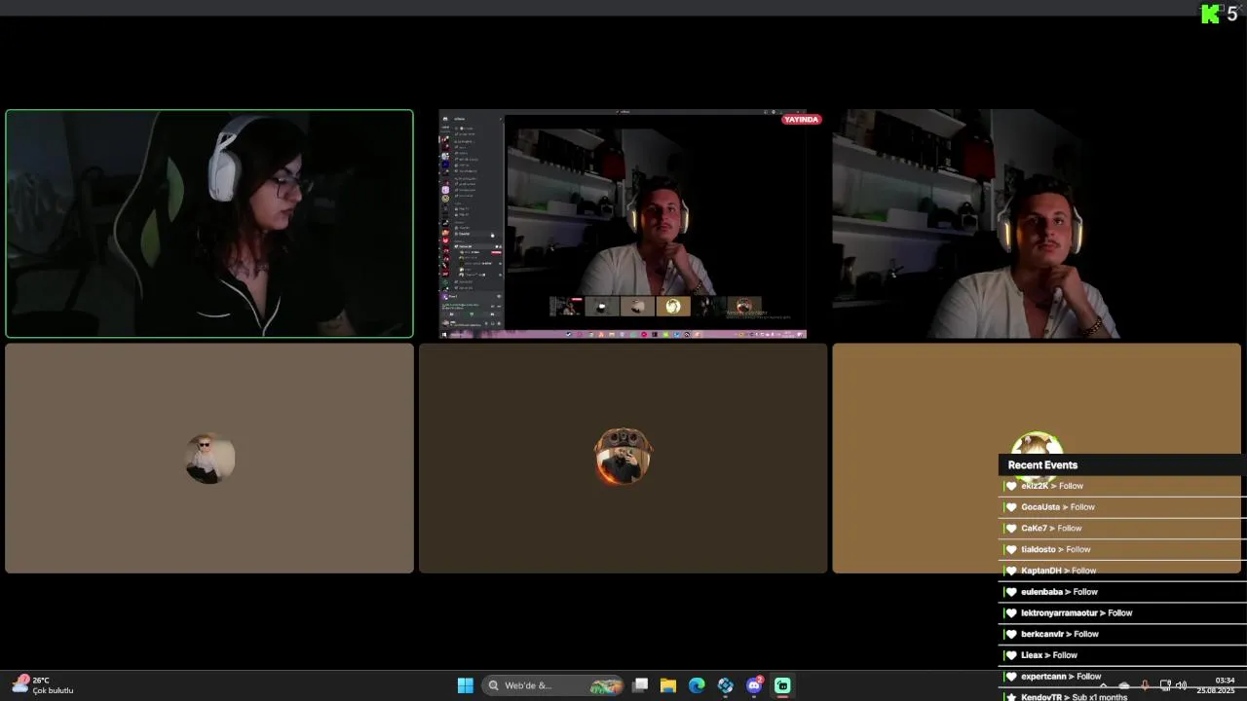Select the man's large webcam tile
This screenshot has height=701, width=1247.
pyautogui.click(x=1037, y=224)
